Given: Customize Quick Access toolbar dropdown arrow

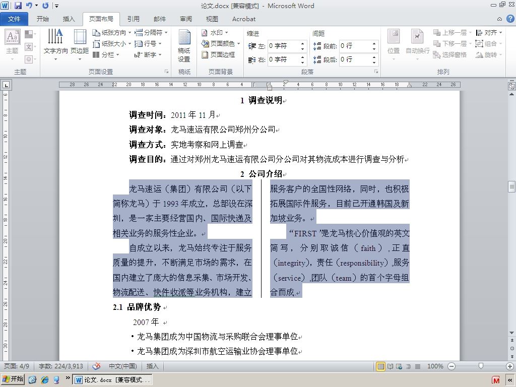Looking at the screenshot, I should [56, 6].
